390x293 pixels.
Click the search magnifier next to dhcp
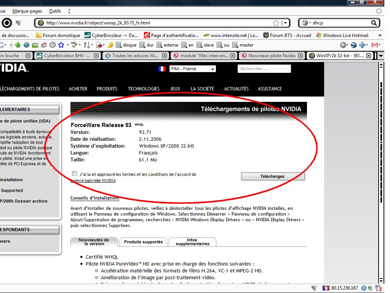[374, 23]
